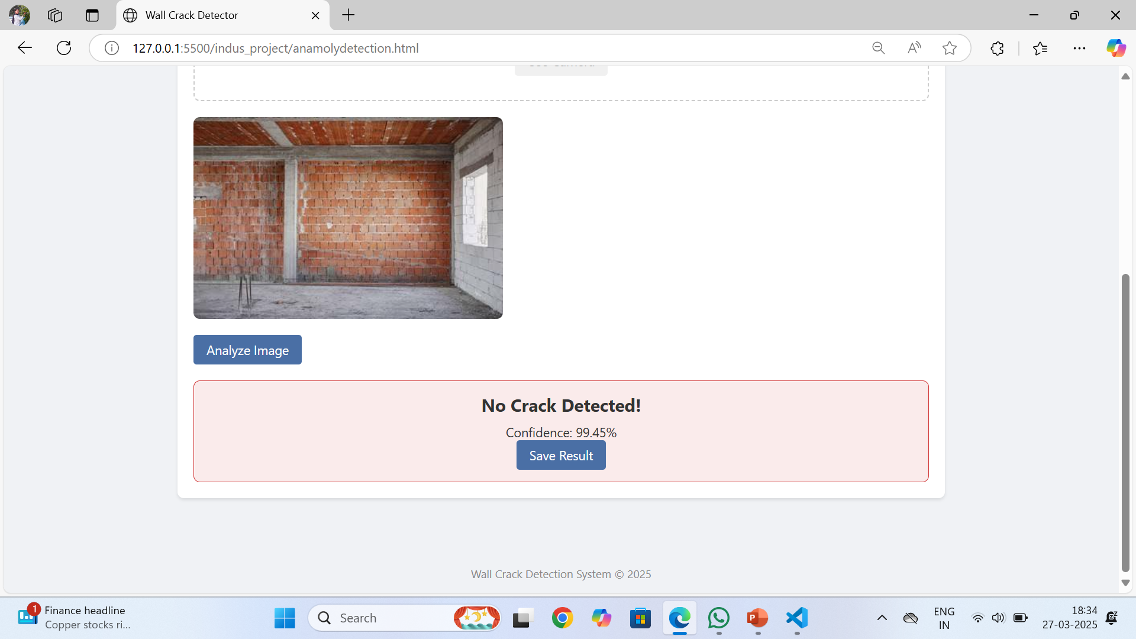Open the browser Extensions puzzle icon
This screenshot has height=639, width=1136.
click(x=998, y=48)
